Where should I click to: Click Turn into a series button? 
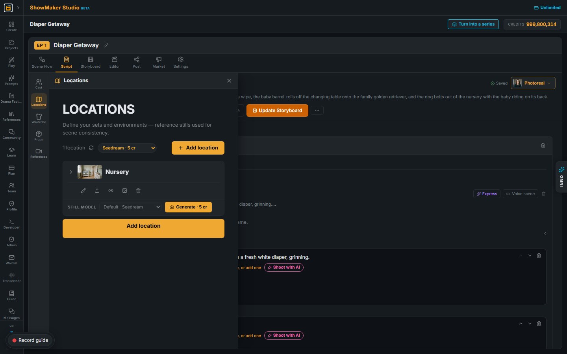coord(473,24)
